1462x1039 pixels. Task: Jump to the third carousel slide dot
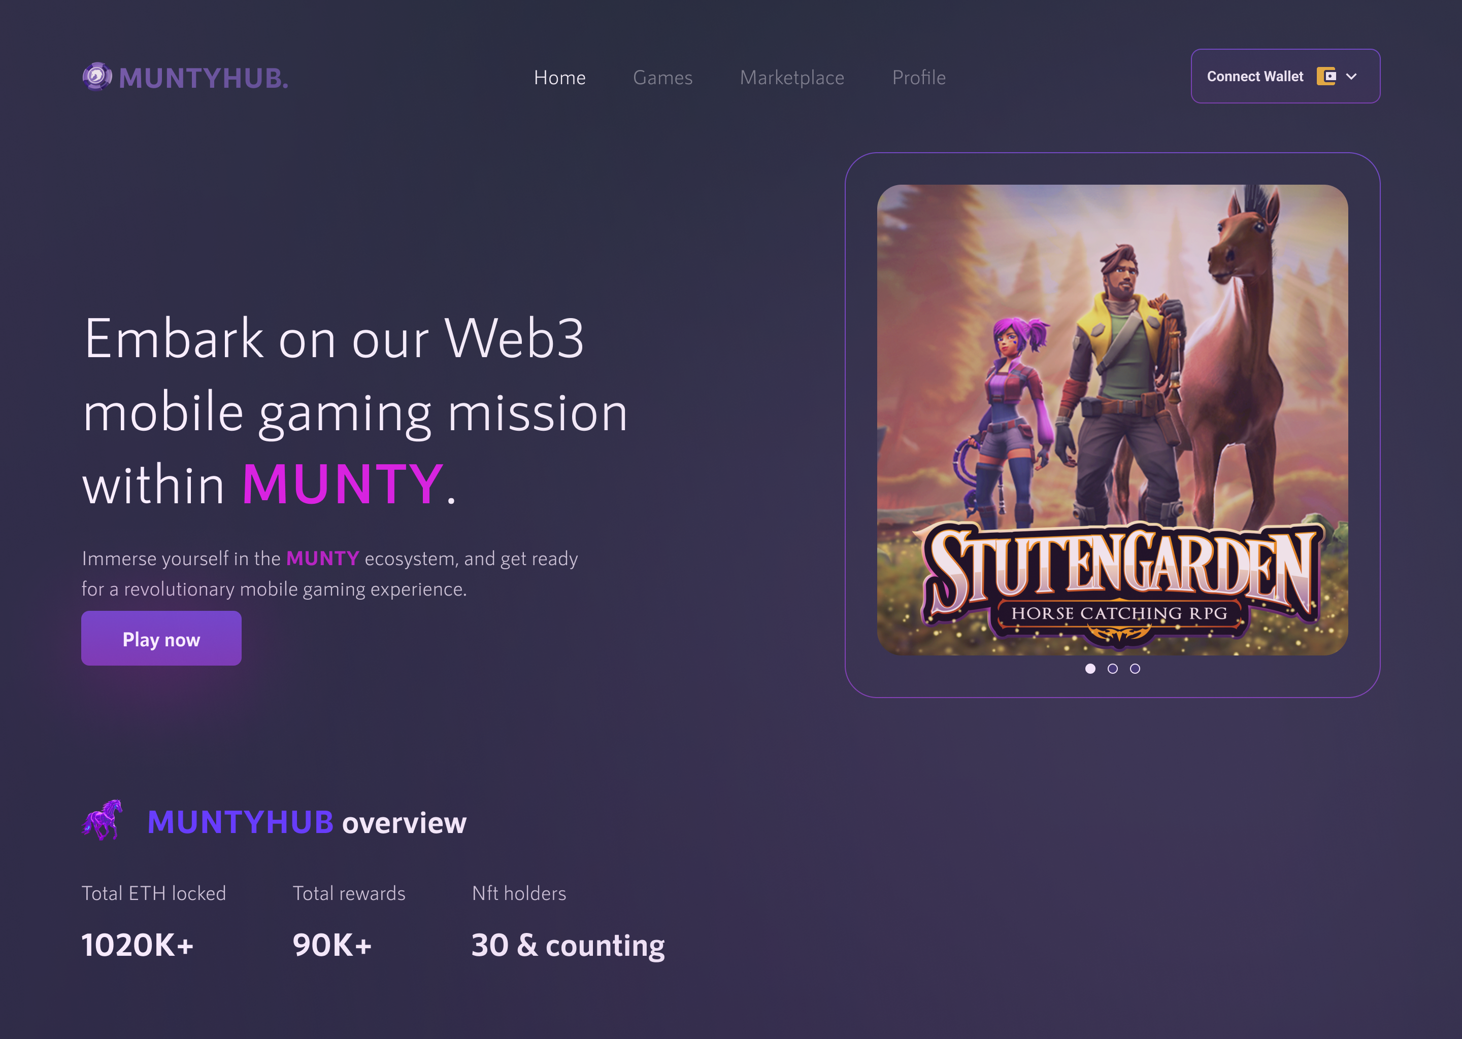pos(1135,669)
